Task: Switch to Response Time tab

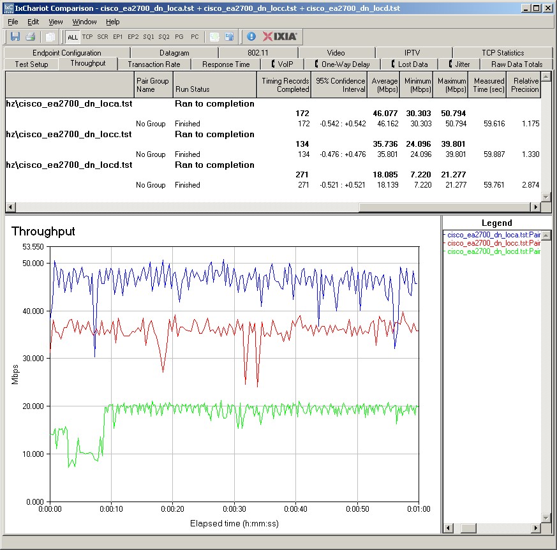Action: point(226,64)
